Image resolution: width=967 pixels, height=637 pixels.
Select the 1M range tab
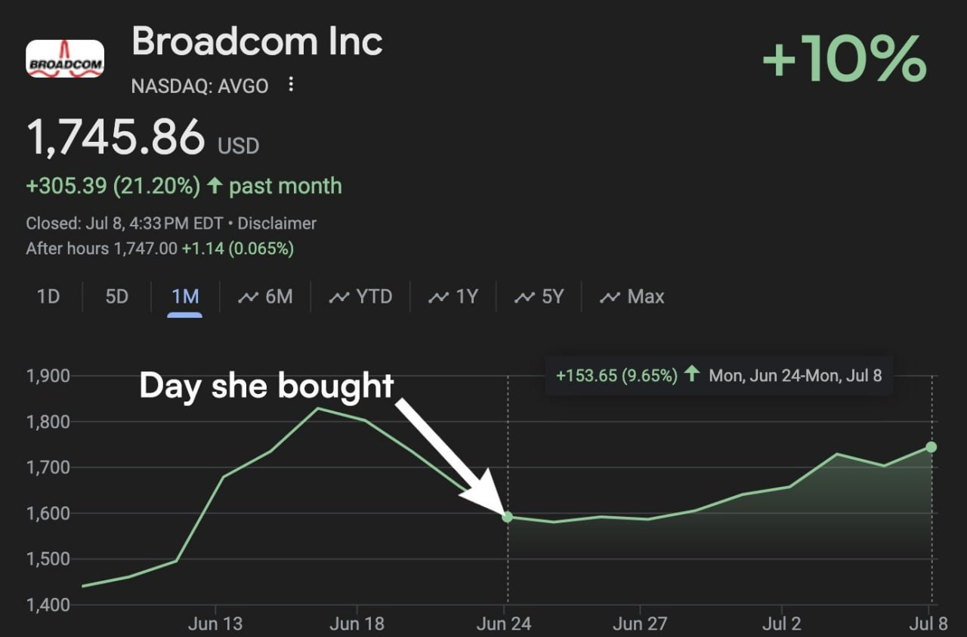(185, 297)
